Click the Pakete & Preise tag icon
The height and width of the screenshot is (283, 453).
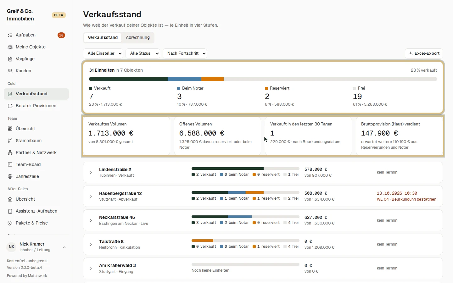click(10, 223)
